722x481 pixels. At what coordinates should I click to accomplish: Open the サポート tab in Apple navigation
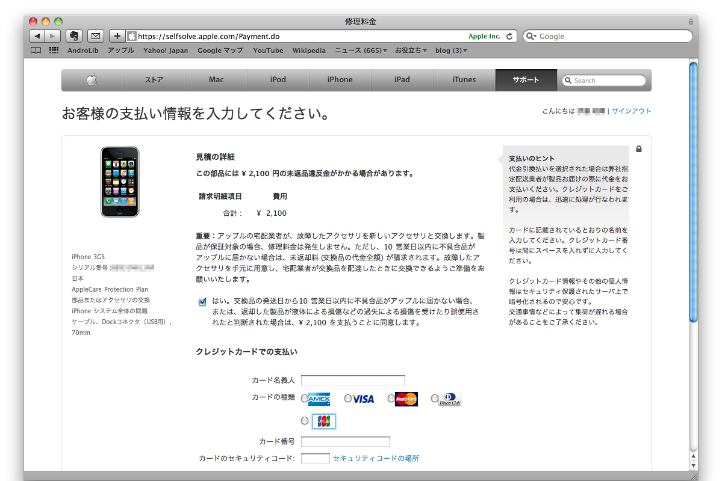(526, 80)
